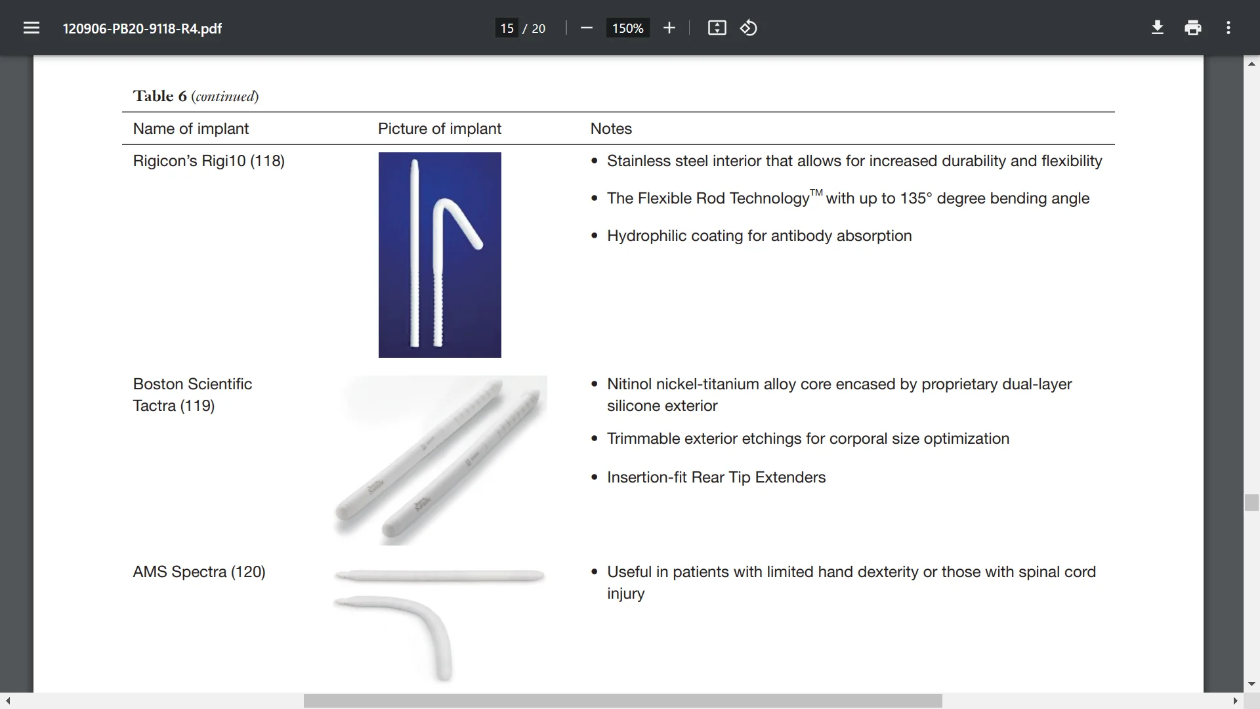
Task: Click the Rigi10 implant picture
Action: pyautogui.click(x=440, y=255)
